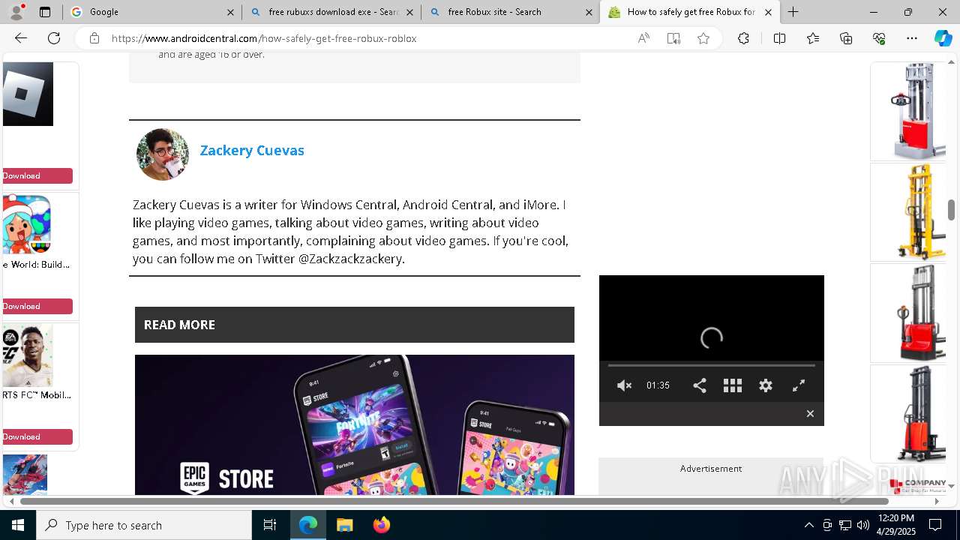
Task: Open the browser profile icon
Action: [x=16, y=11]
